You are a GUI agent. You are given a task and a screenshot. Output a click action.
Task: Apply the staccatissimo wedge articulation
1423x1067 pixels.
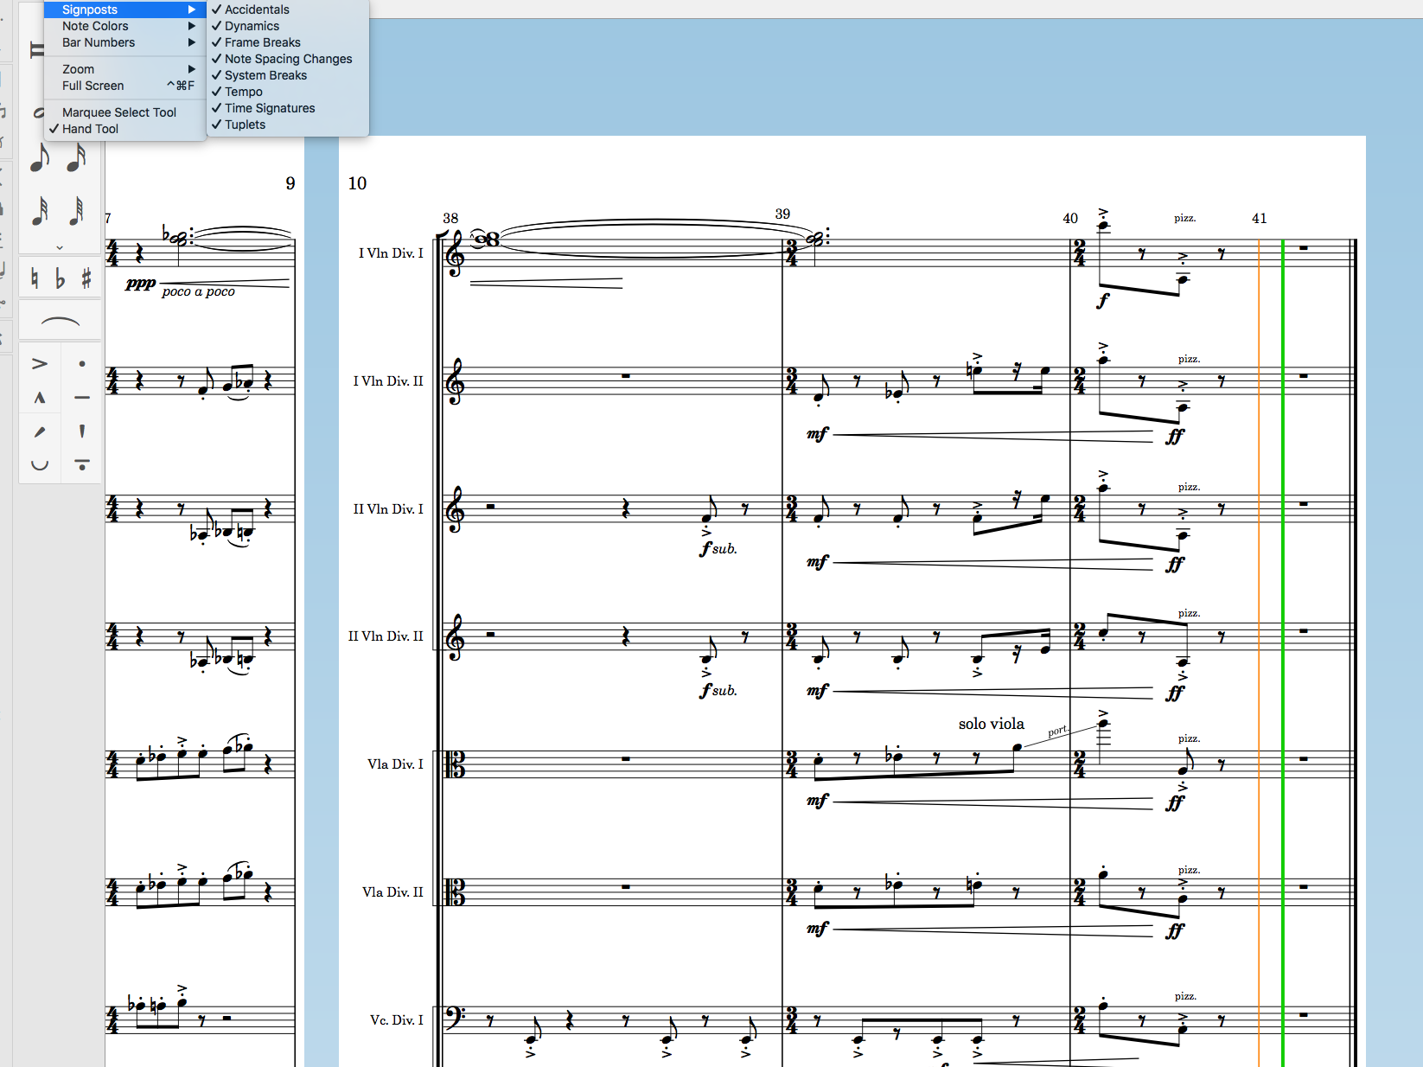coord(82,431)
